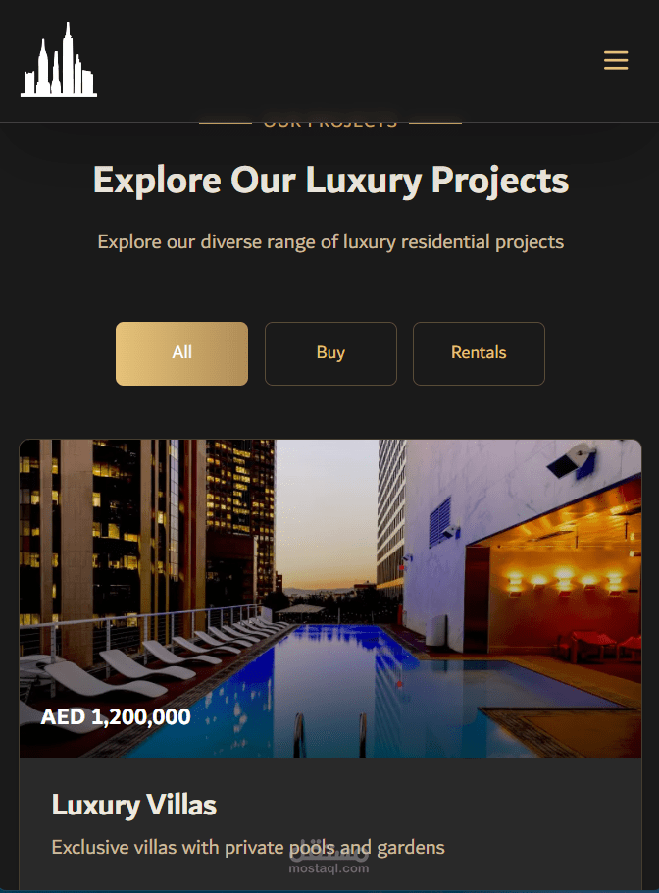The width and height of the screenshot is (659, 893).
Task: Switch to the Buy filter tab
Action: click(x=330, y=353)
